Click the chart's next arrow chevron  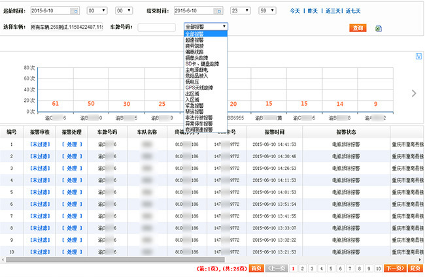coord(414,93)
